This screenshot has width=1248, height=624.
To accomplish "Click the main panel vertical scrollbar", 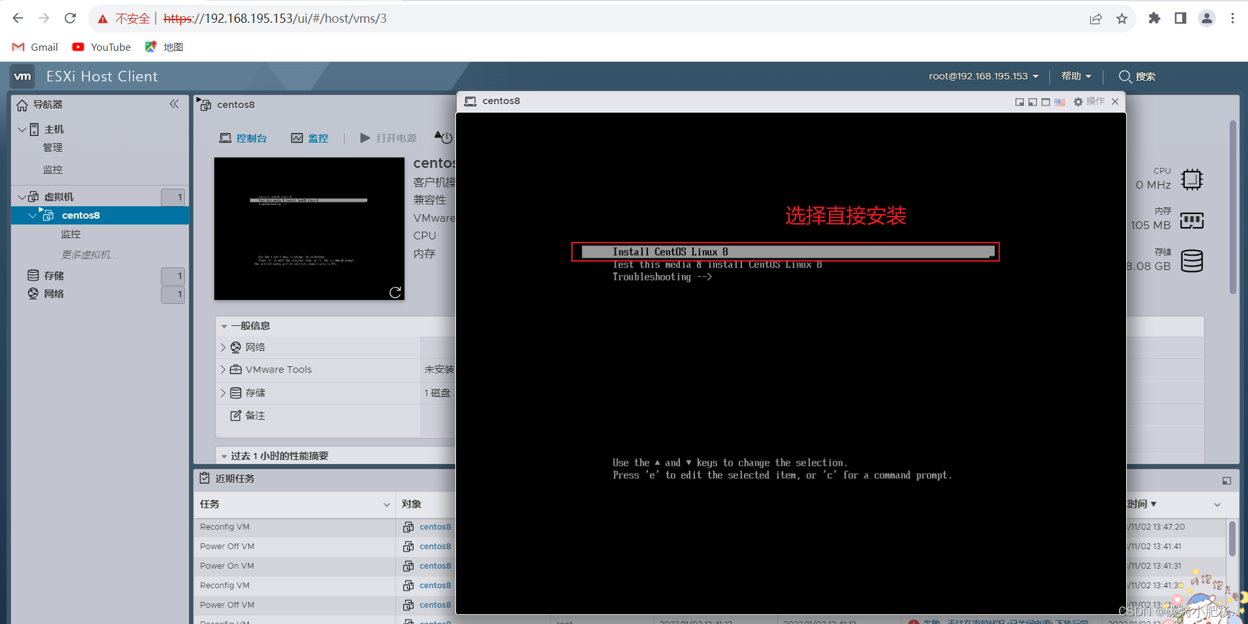I will click(x=1233, y=207).
